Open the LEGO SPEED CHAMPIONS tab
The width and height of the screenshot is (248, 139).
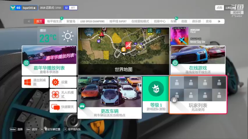click(x=92, y=21)
